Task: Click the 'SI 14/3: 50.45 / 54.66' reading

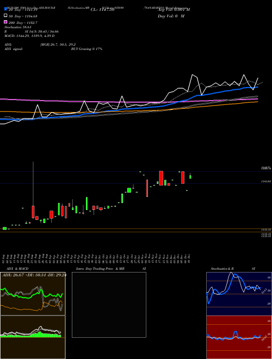Action: (42, 32)
